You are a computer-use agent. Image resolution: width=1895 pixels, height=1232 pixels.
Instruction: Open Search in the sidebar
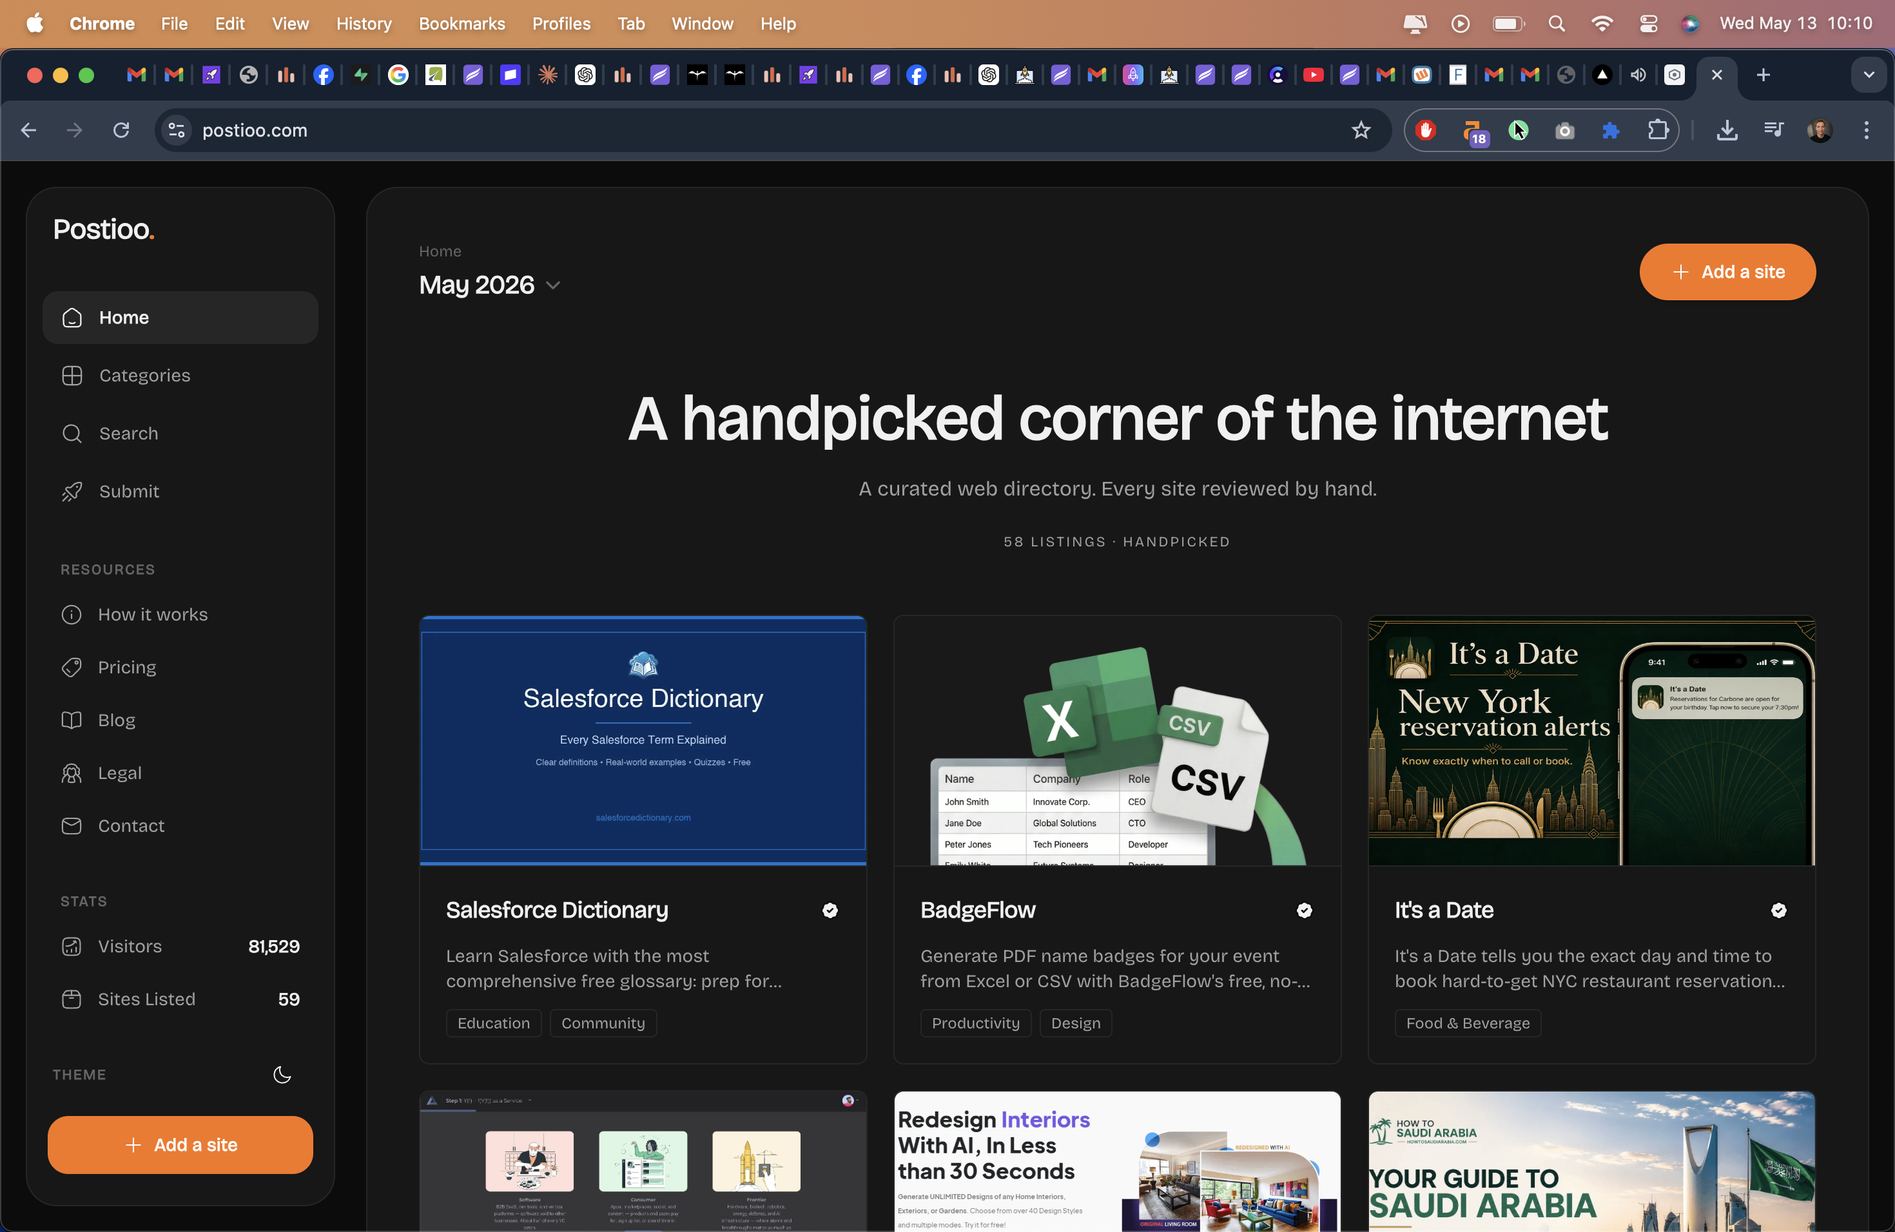[180, 434]
